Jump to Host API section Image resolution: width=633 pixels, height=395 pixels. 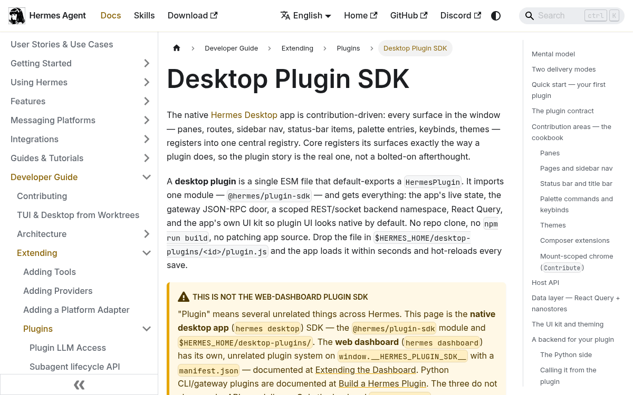(545, 282)
